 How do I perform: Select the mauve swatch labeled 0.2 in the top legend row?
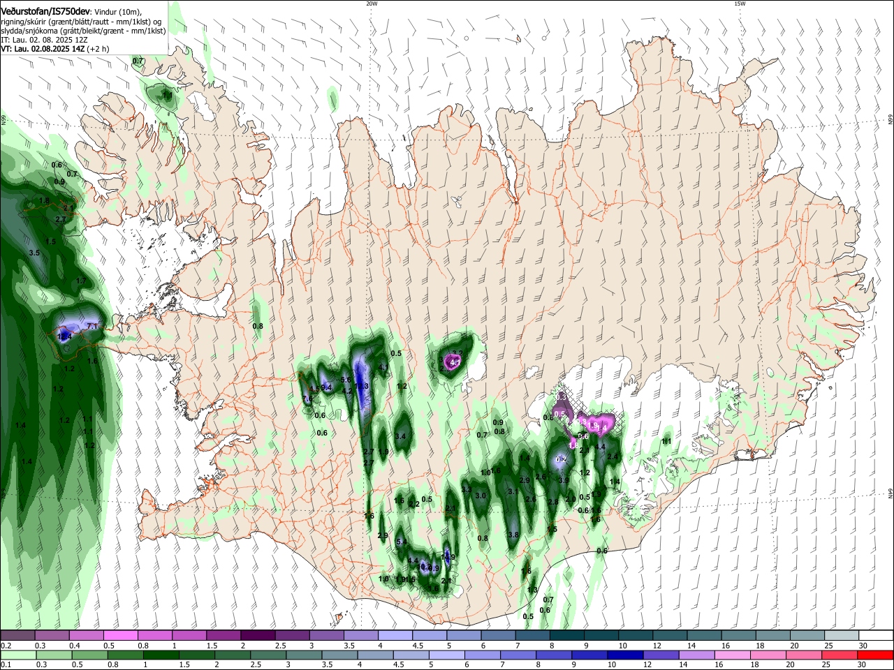pos(17,636)
